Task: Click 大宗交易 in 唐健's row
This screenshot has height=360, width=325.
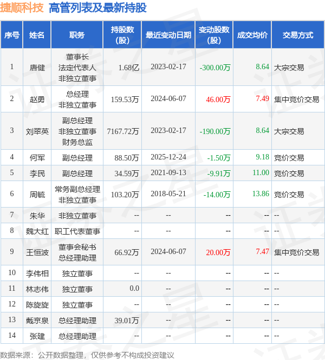Action: (x=289, y=68)
